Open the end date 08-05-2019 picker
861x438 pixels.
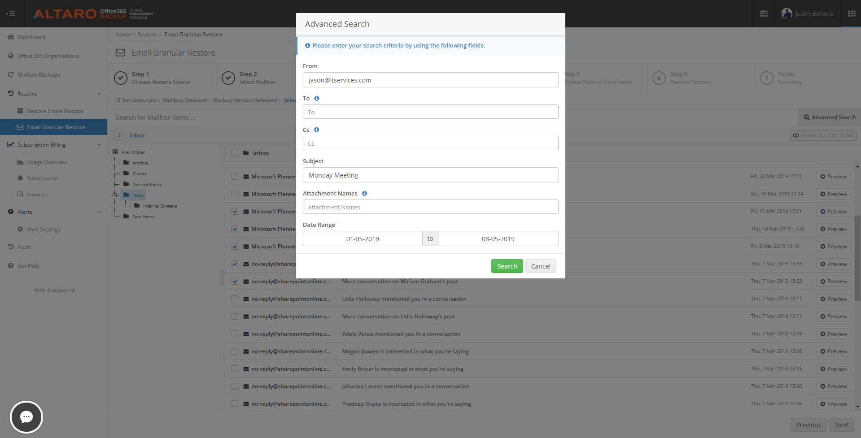[x=498, y=239]
